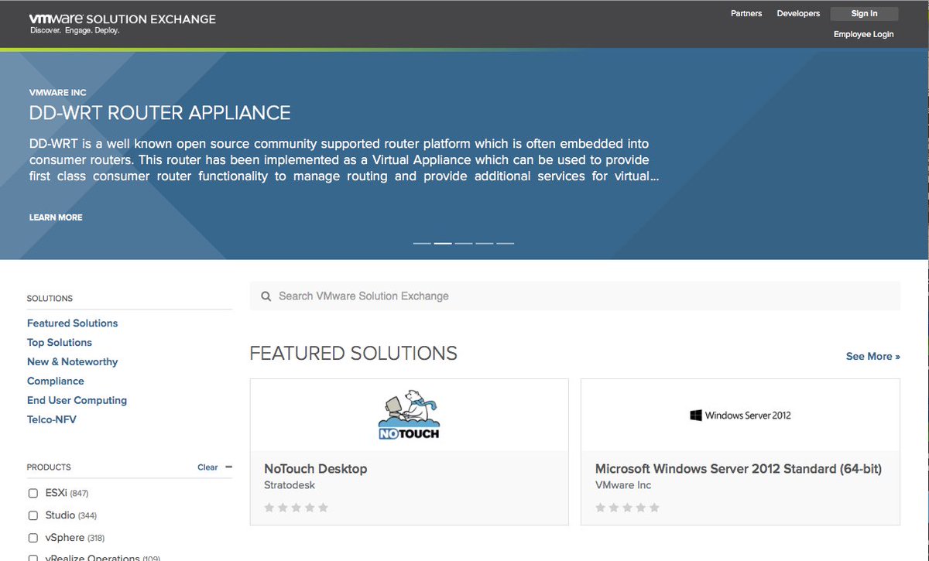Screen dimensions: 929x561
Task: Go to the third banner slide indicator
Action: (464, 243)
